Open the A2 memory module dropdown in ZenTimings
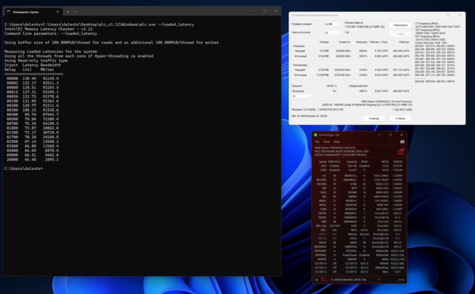Screen dimensions: 475x294 [x=347, y=280]
